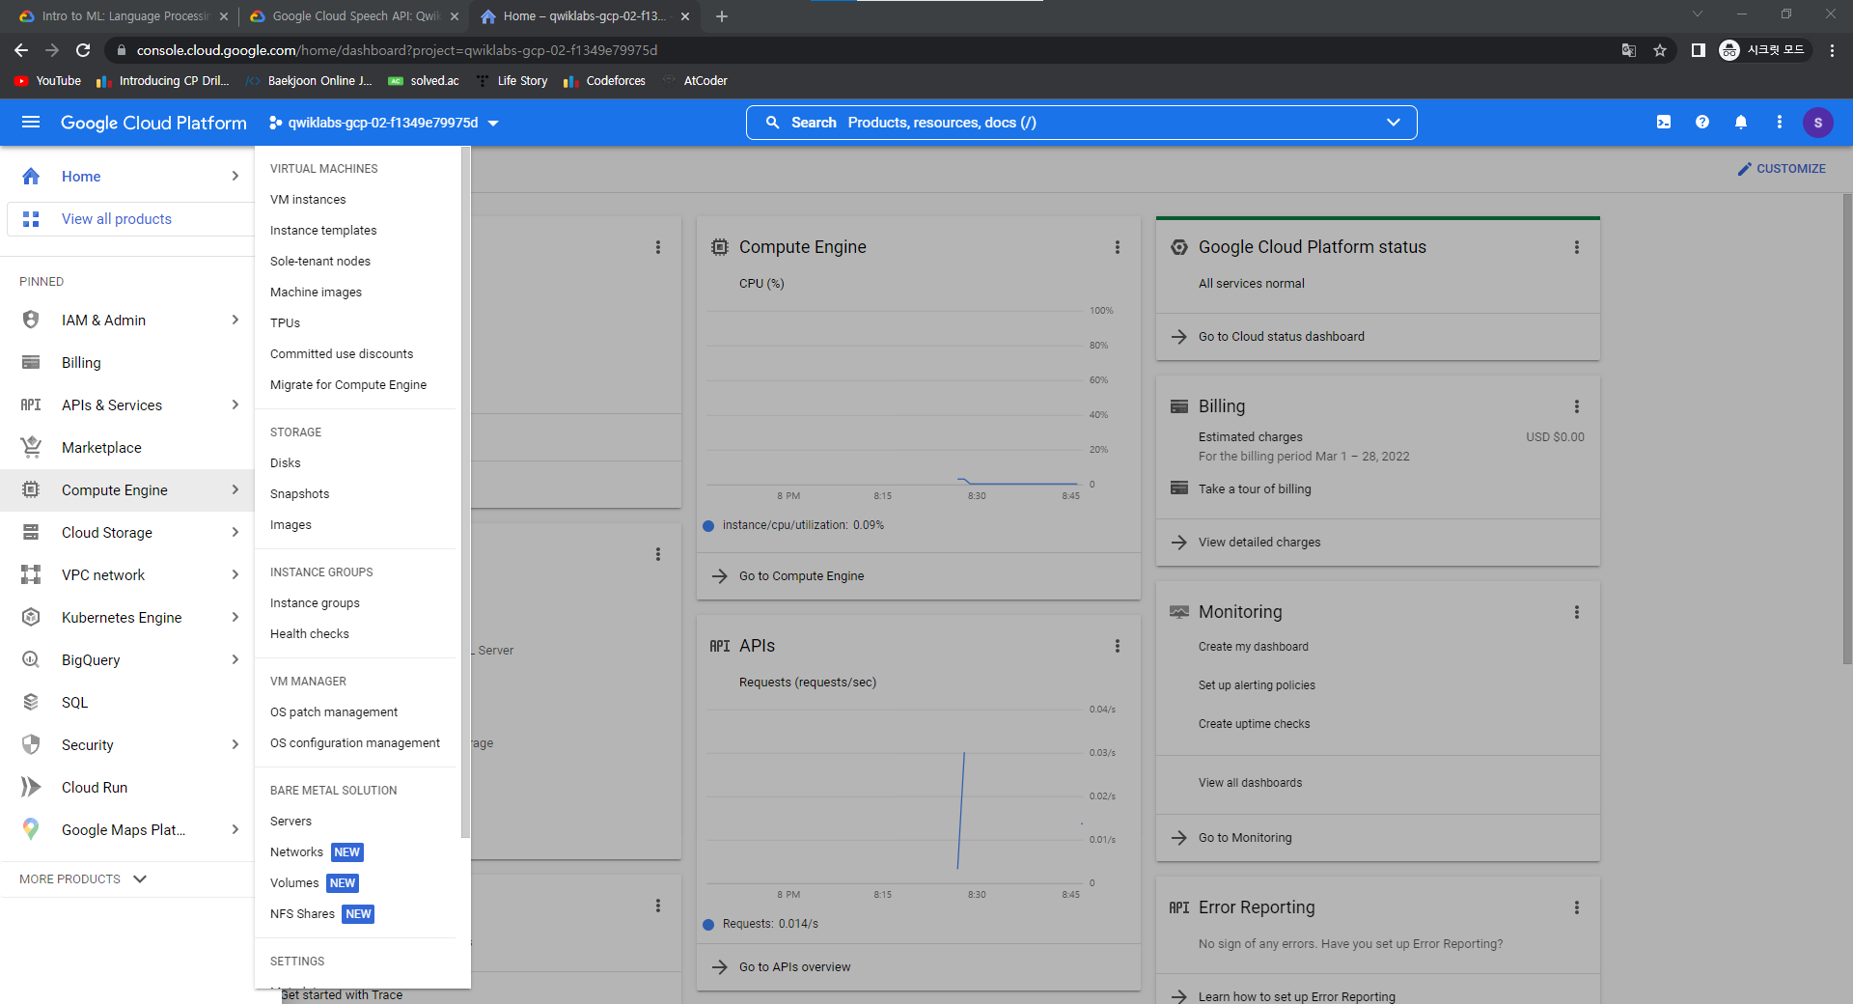Click the Cloud Storage icon in sidebar

coord(31,532)
